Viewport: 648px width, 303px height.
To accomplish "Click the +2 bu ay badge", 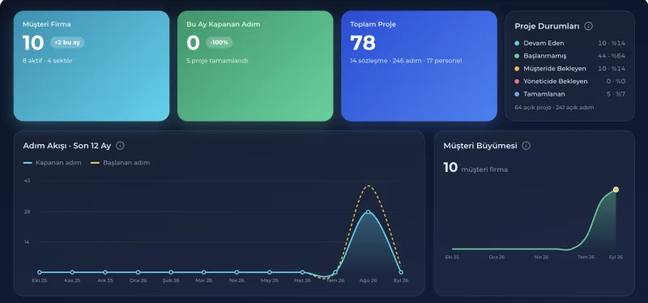I will [x=67, y=43].
